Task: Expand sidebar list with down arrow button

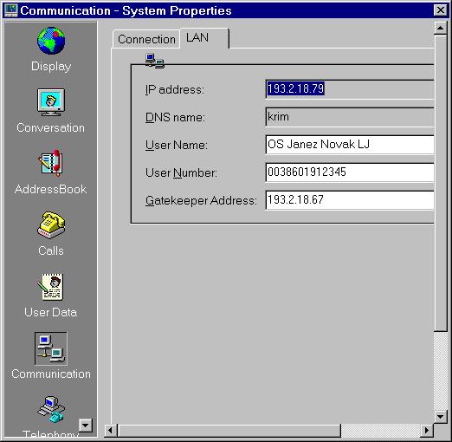Action: point(86,426)
